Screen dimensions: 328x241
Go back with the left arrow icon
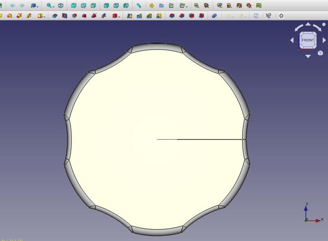pyautogui.click(x=13, y=5)
